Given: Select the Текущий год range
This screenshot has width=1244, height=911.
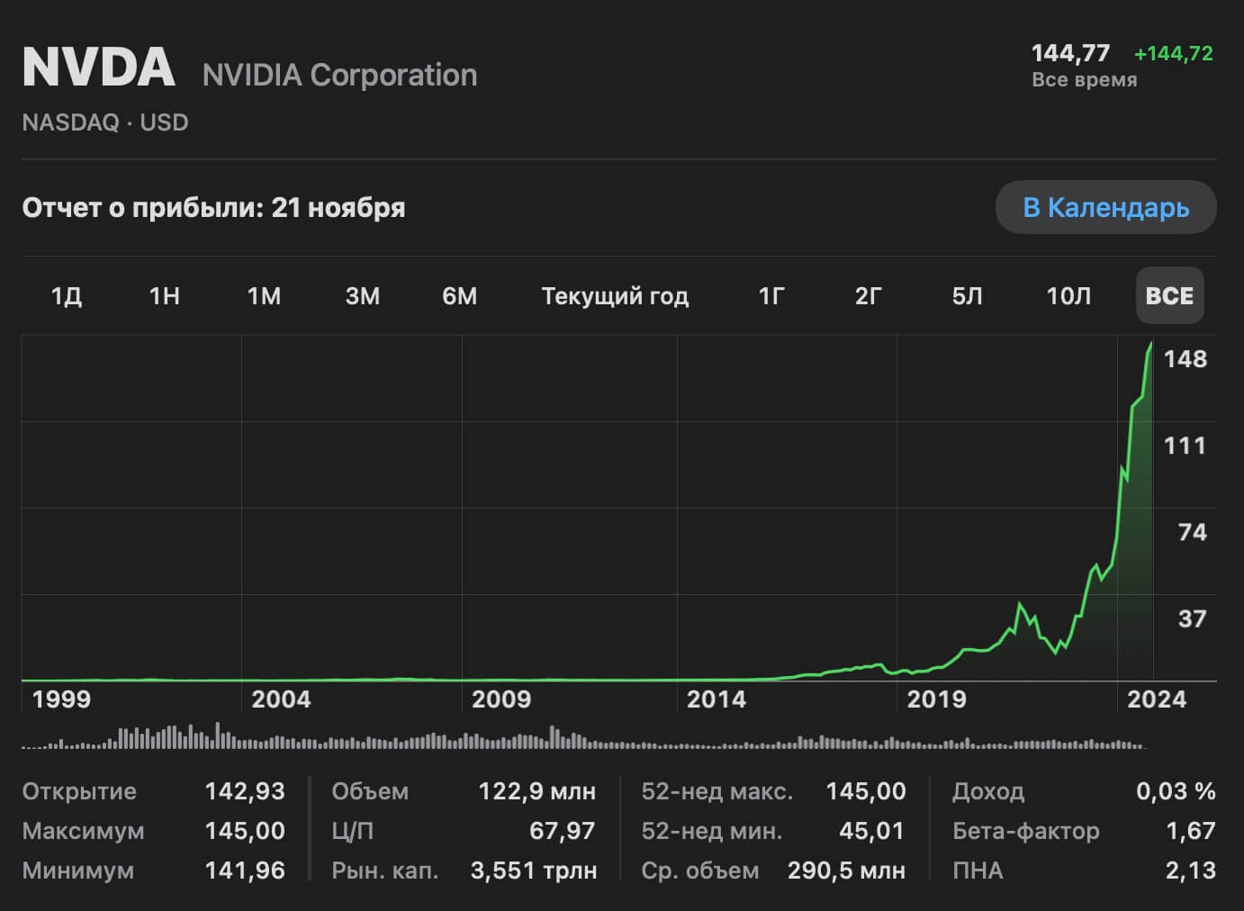Looking at the screenshot, I should click(615, 296).
